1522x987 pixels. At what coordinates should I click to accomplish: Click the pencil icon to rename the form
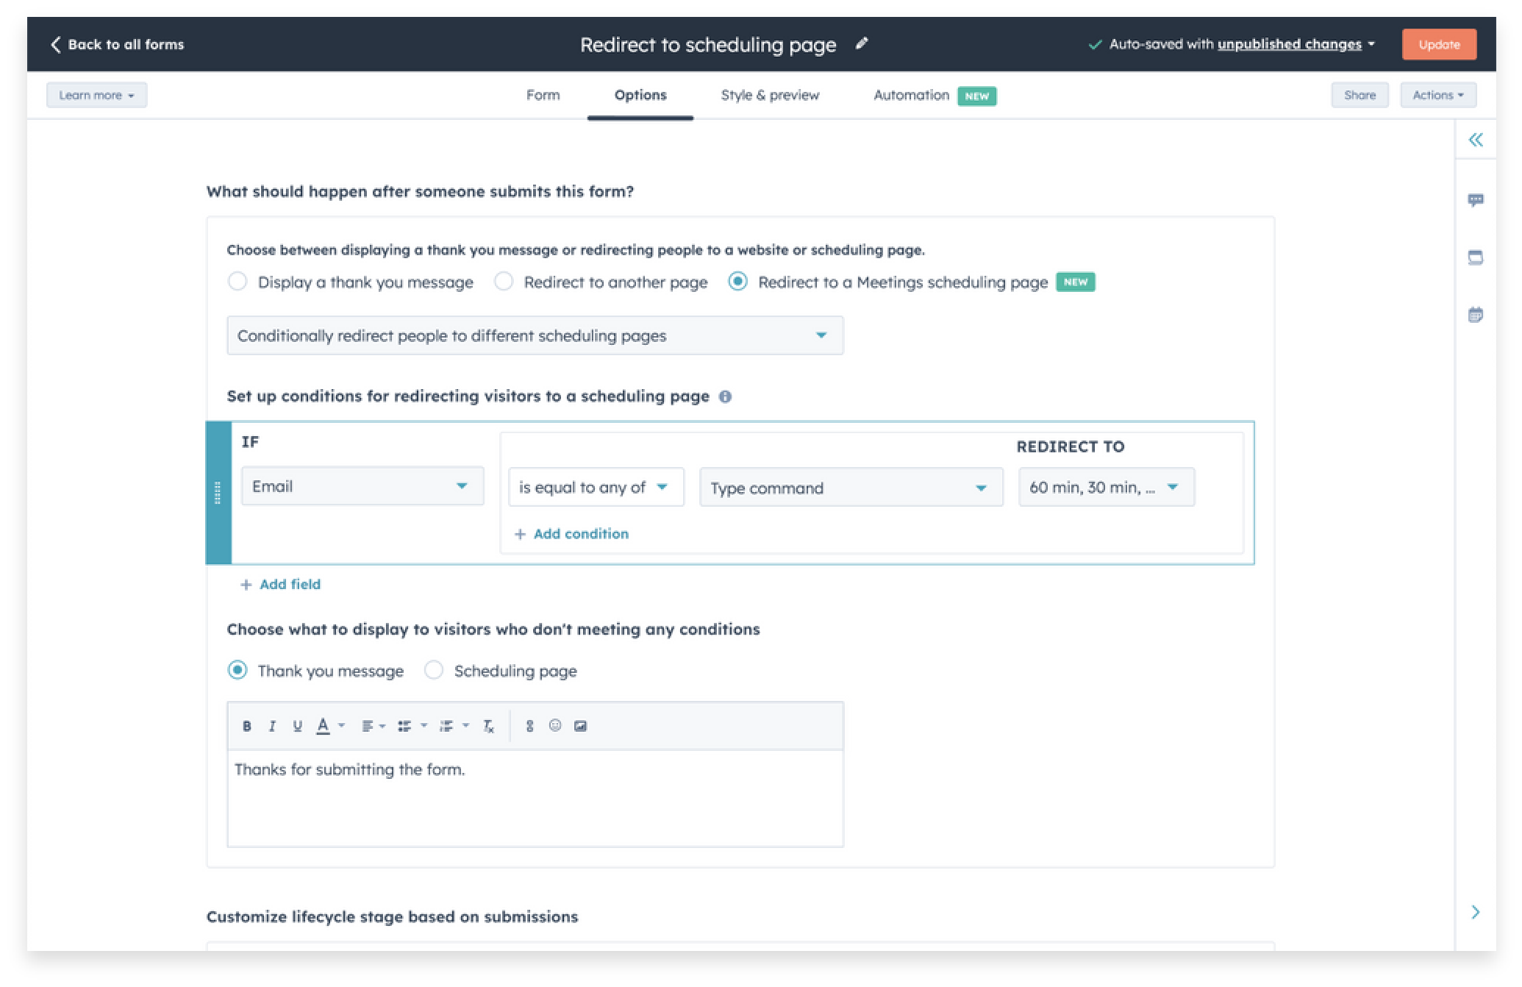pyautogui.click(x=862, y=44)
